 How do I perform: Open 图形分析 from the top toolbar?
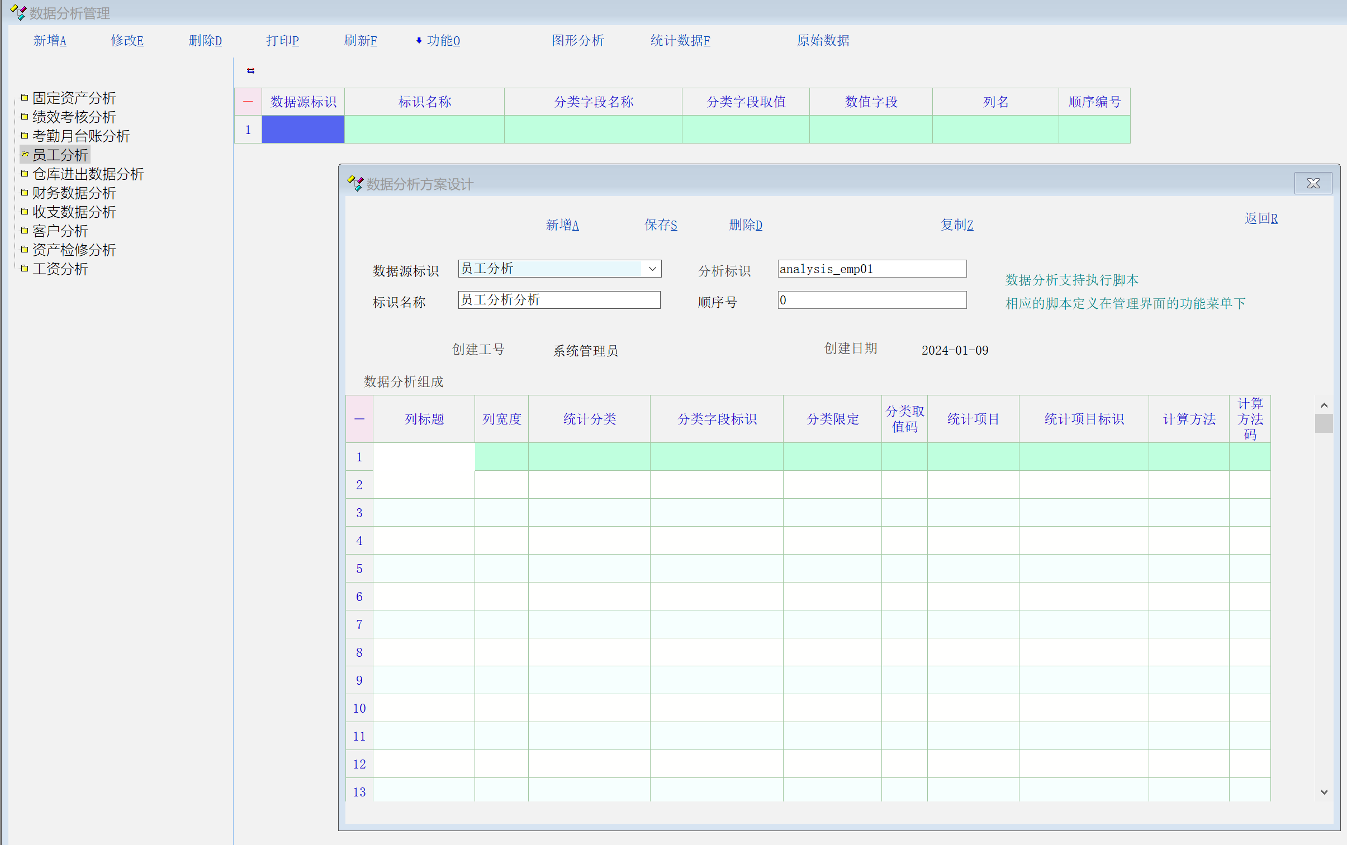click(x=577, y=40)
